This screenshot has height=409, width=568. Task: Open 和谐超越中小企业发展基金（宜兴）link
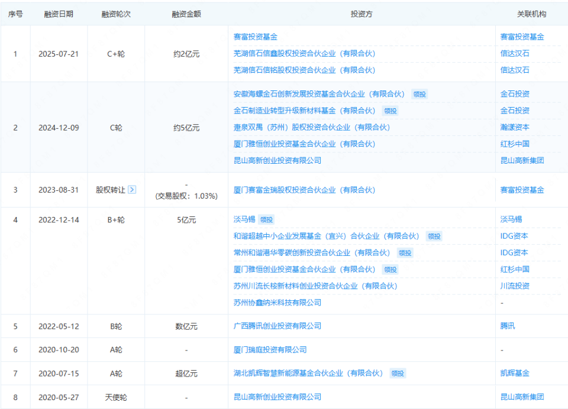[326, 236]
